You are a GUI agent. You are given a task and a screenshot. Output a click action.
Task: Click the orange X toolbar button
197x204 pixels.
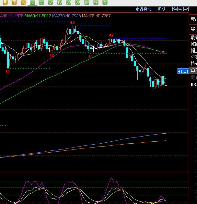pos(23,3)
